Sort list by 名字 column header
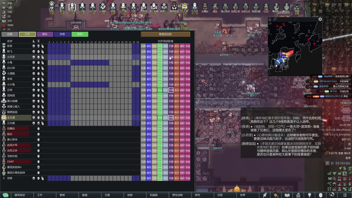The image size is (352, 198). tap(10, 41)
